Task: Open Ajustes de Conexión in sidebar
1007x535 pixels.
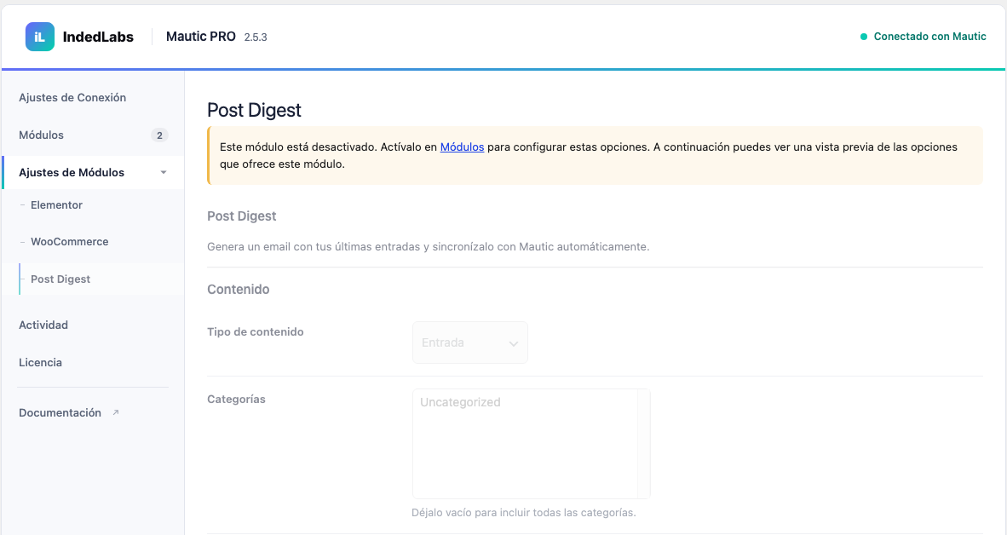Action: tap(72, 98)
